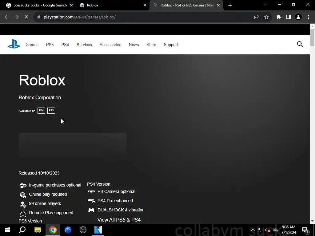The height and width of the screenshot is (236, 315).
Task: Open the Support menu
Action: 171,45
